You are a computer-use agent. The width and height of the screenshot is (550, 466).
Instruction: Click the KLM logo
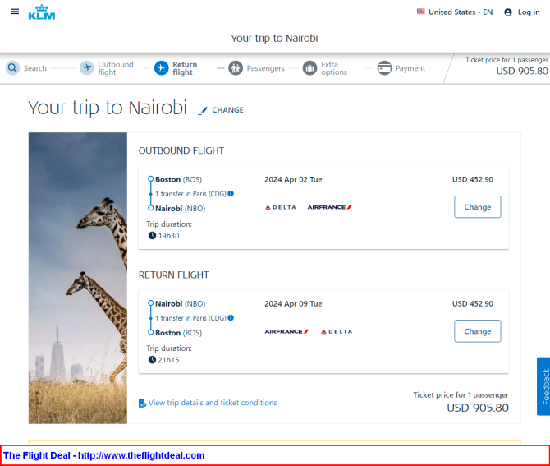tap(42, 12)
